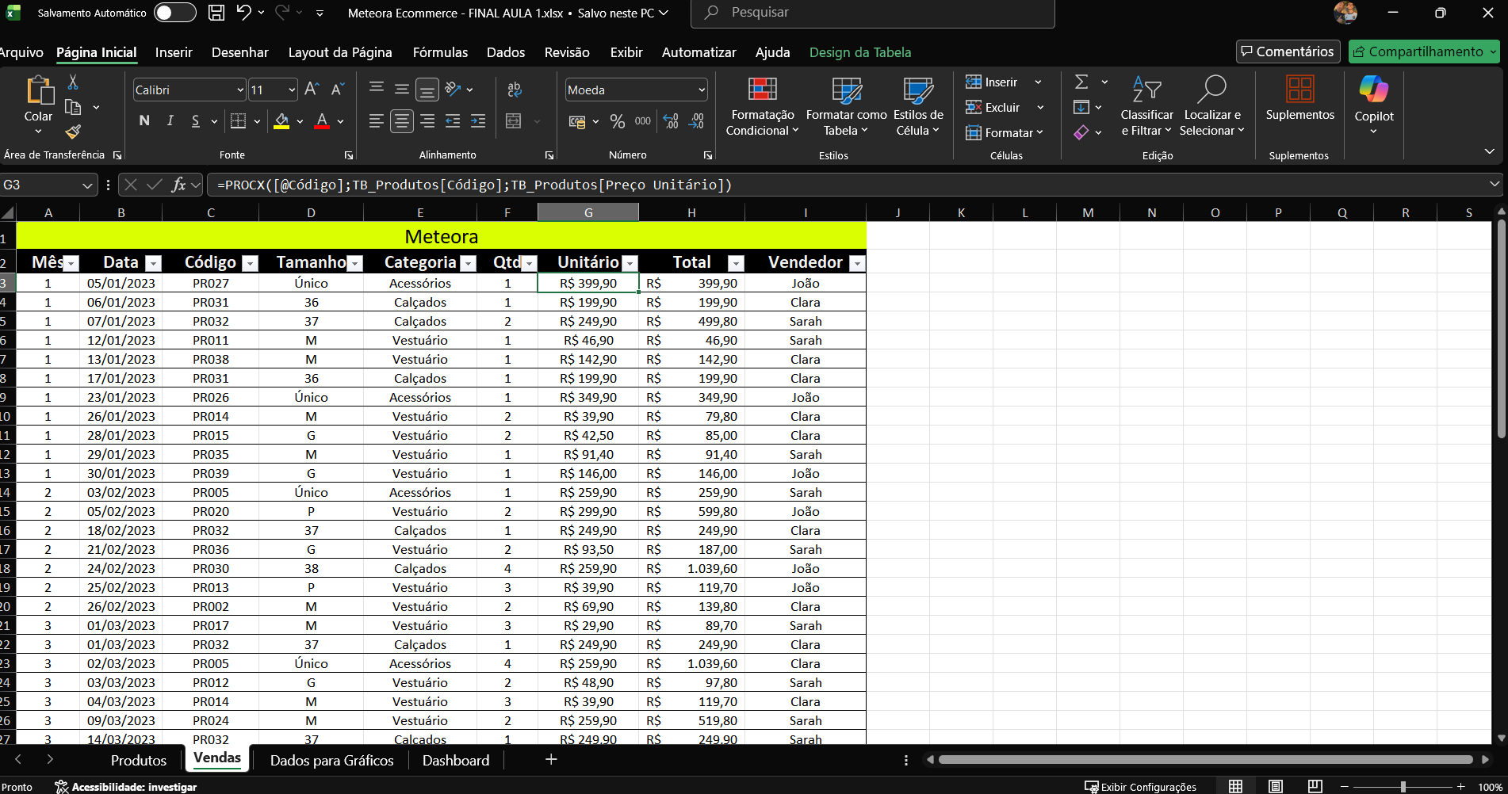Image resolution: width=1508 pixels, height=794 pixels.
Task: Toggle Salvamento Automático switch
Action: [x=174, y=13]
